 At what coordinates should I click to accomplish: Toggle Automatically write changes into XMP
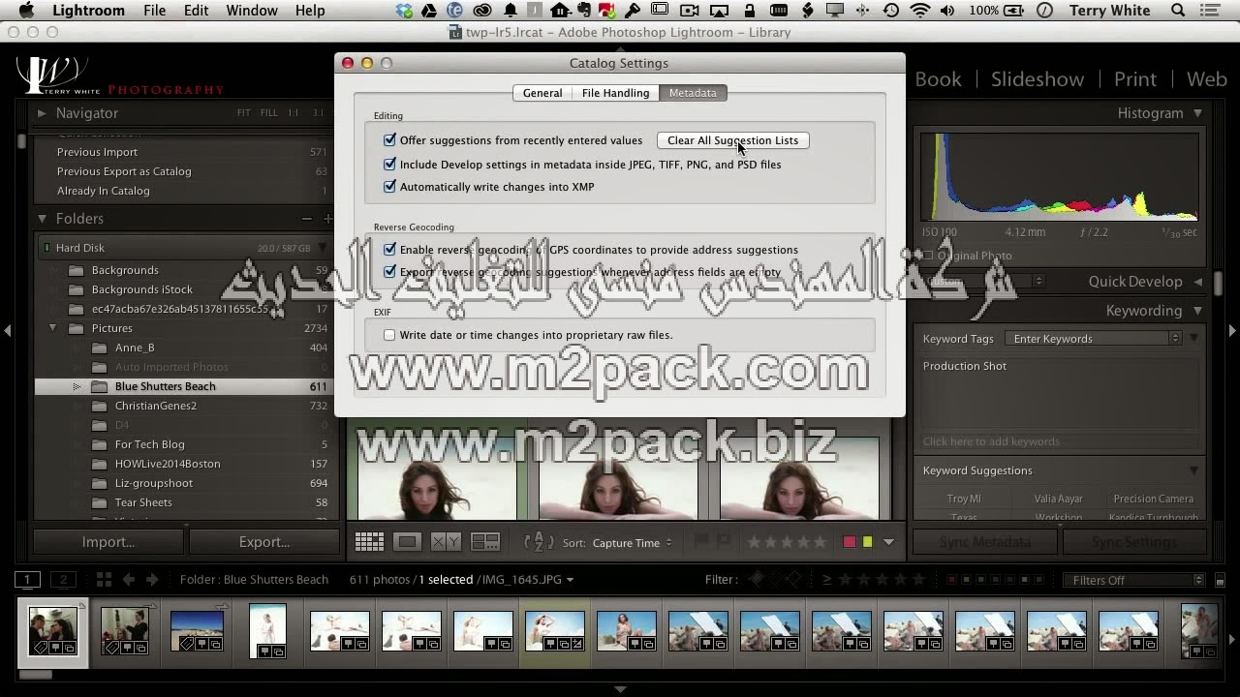[389, 187]
